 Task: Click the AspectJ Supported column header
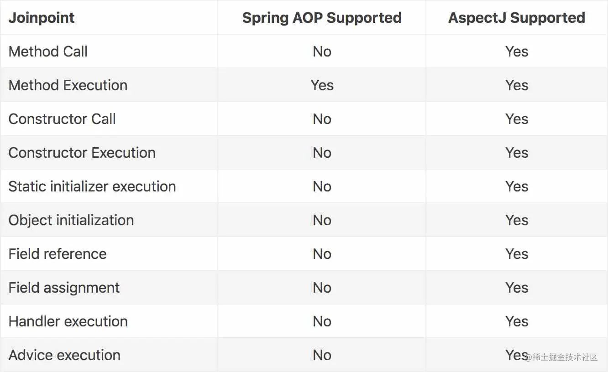click(x=516, y=18)
